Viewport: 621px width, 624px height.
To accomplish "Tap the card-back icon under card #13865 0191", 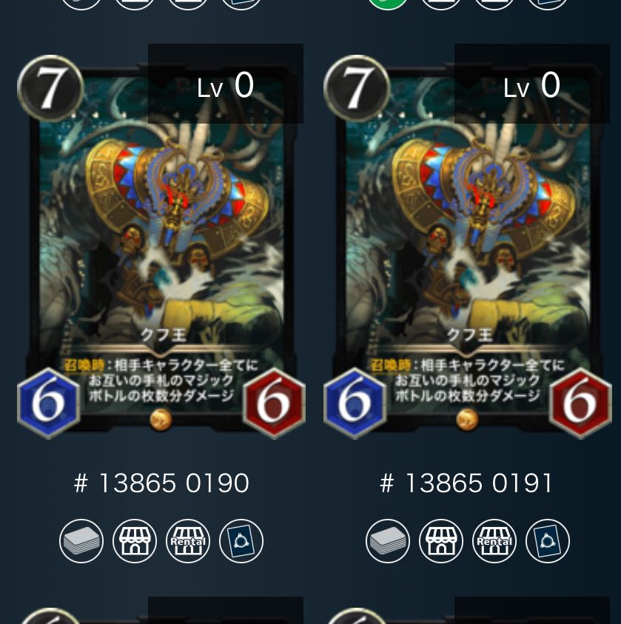I will 548,541.
